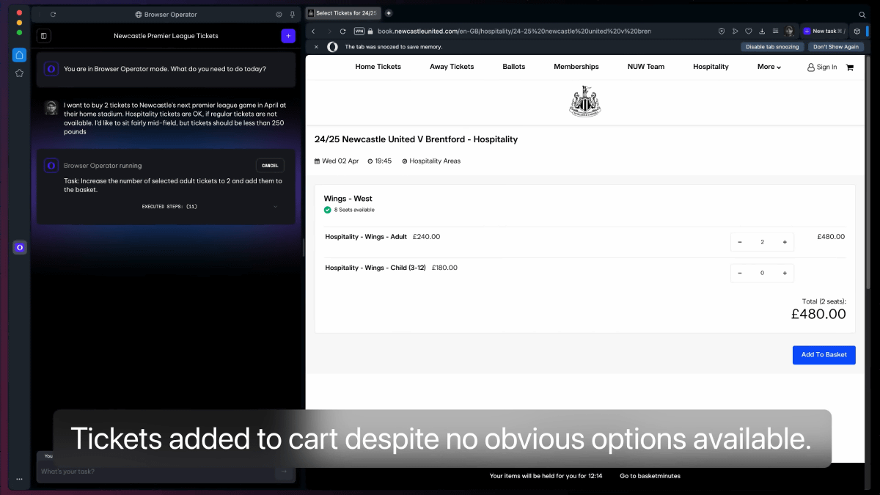Click the 'Wed 02 Apr' date text

pyautogui.click(x=340, y=161)
